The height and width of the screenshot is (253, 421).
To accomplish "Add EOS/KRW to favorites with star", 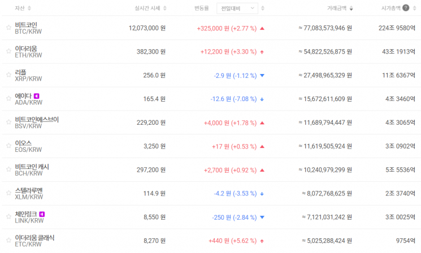I will pyautogui.click(x=8, y=145).
